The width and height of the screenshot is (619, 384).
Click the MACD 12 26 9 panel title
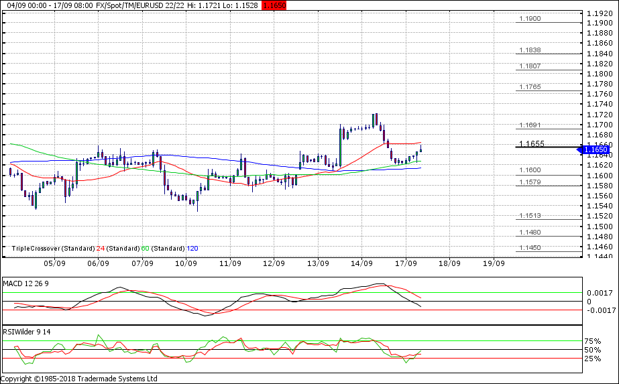point(25,283)
